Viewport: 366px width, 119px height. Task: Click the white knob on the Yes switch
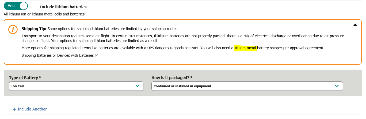pyautogui.click(x=23, y=6)
